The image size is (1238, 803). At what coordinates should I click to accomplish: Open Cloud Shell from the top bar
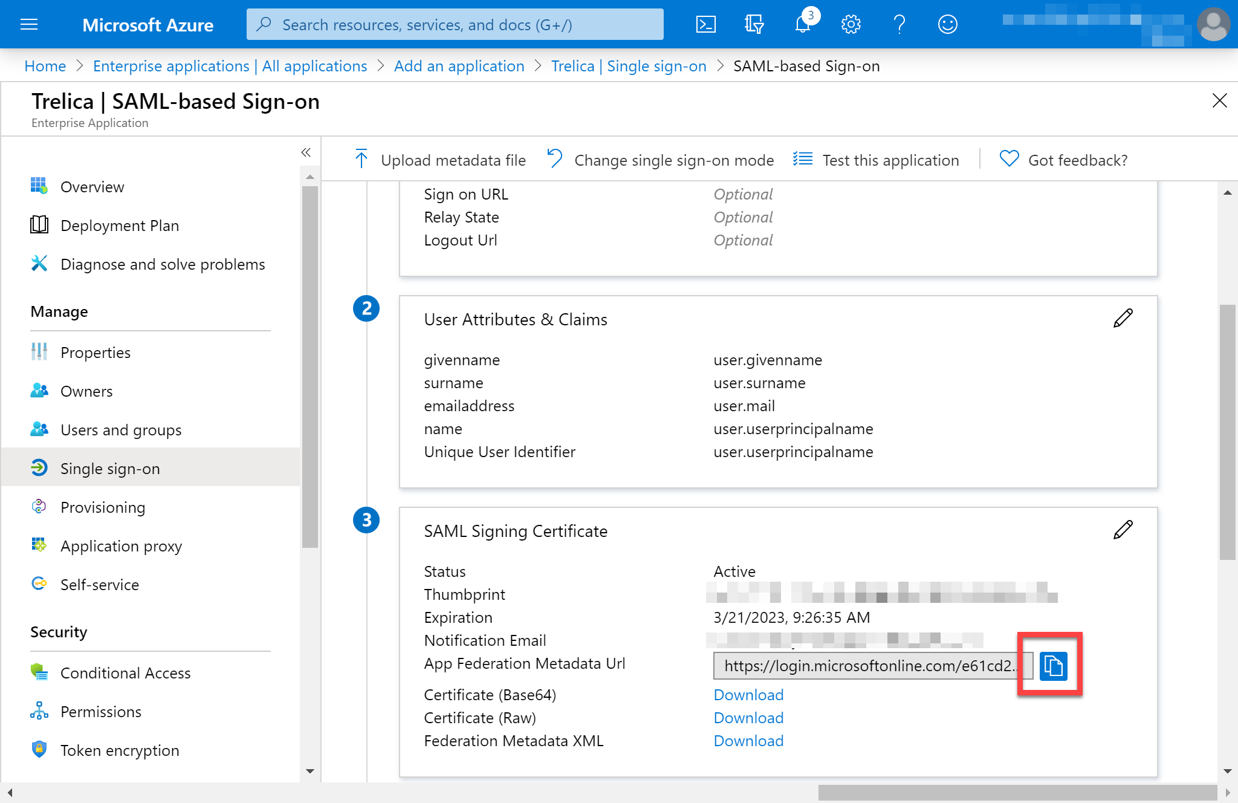point(705,24)
